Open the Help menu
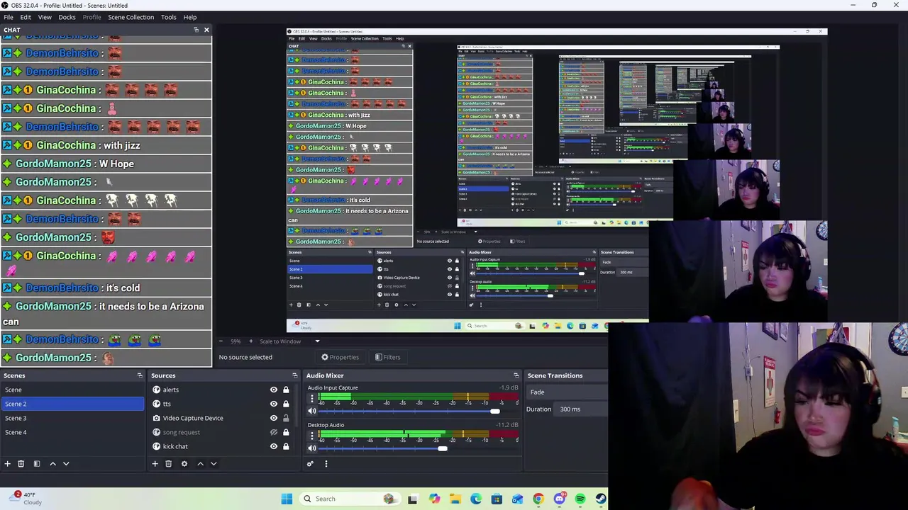This screenshot has width=908, height=510. (190, 17)
